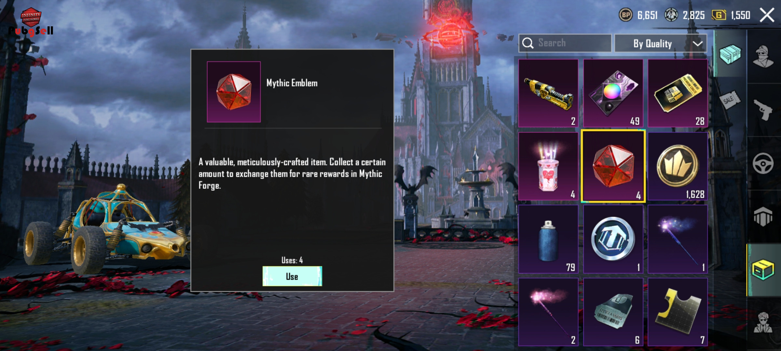Select the color palette card item
This screenshot has height=351, width=781.
click(x=613, y=93)
